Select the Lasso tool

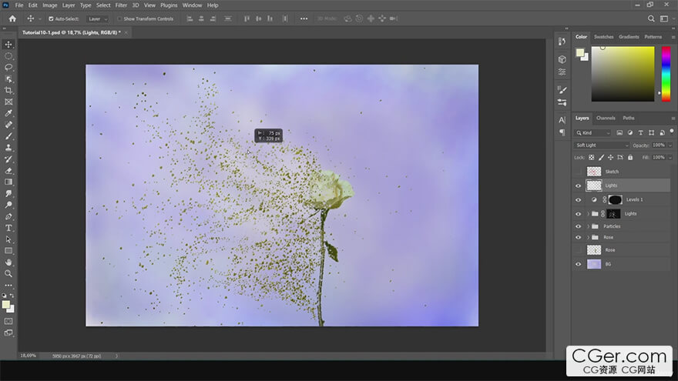pos(8,68)
